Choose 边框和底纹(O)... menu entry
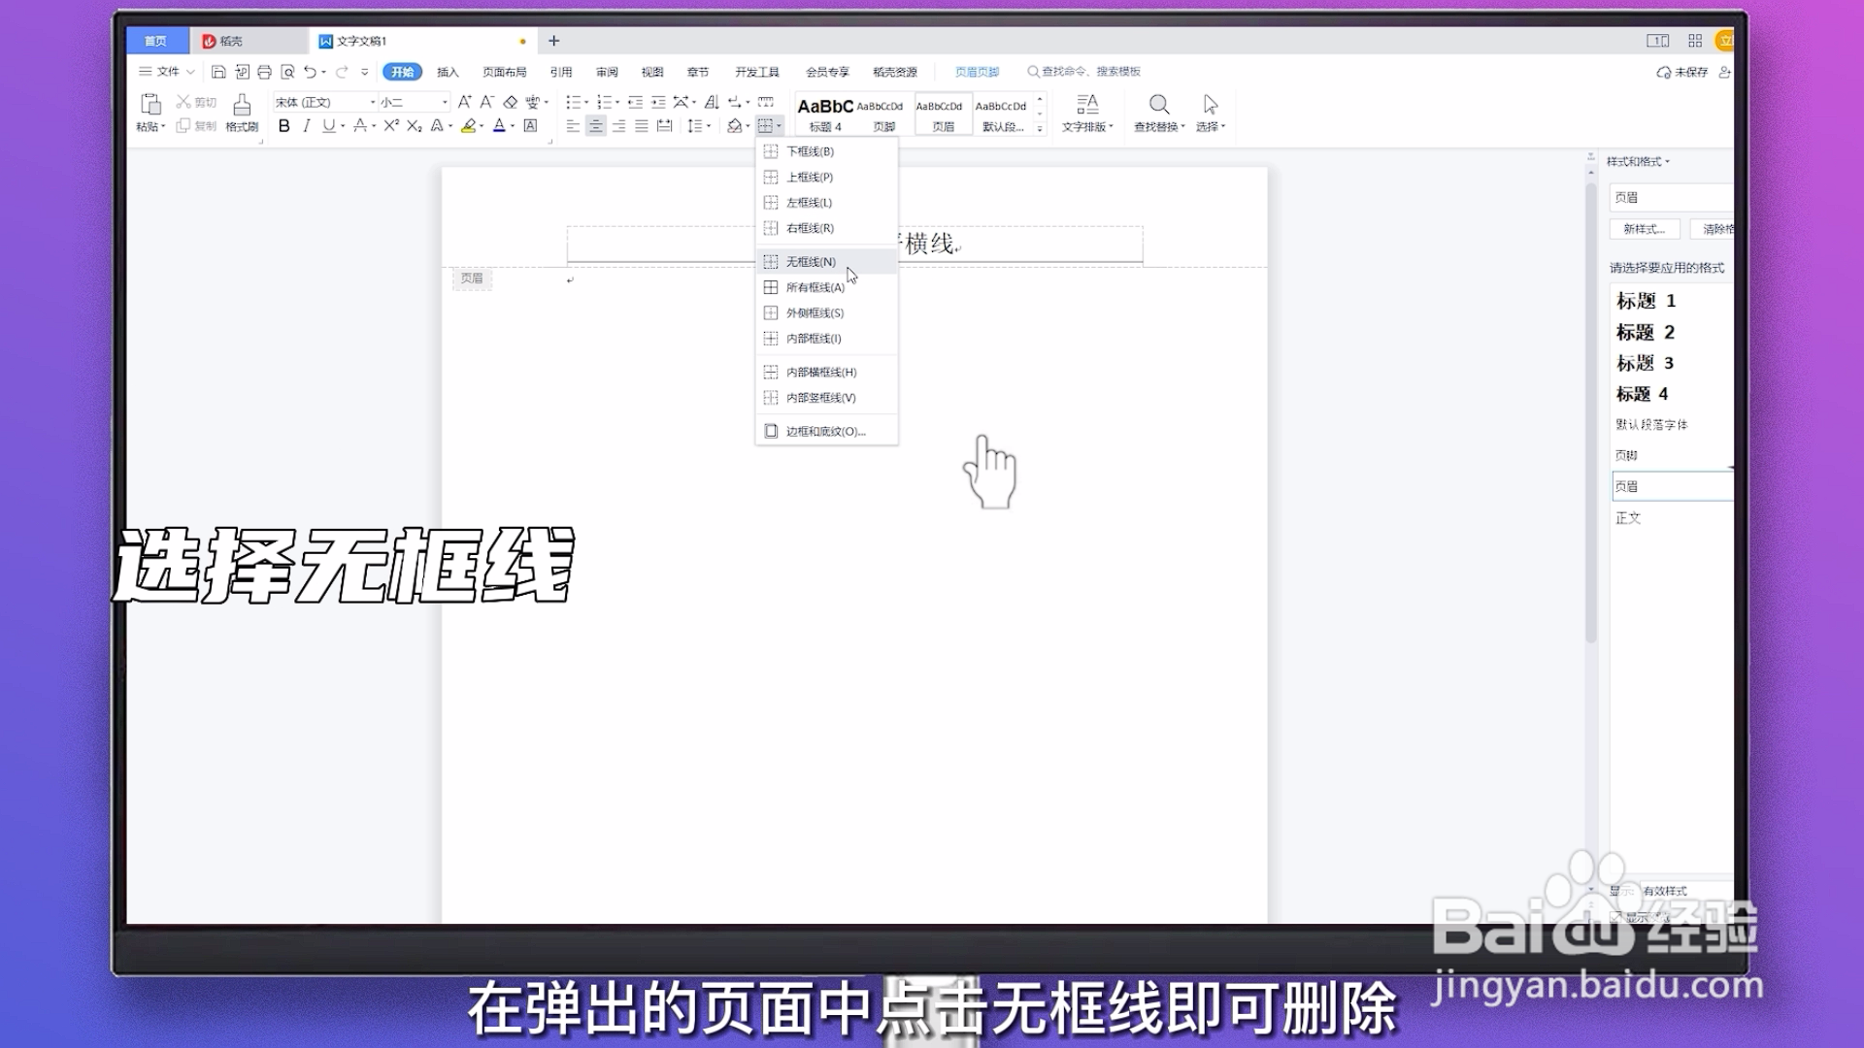This screenshot has width=1864, height=1048. (x=824, y=432)
